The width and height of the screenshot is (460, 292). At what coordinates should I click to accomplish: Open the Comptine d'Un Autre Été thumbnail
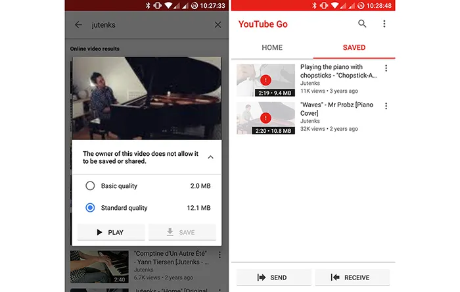pos(99,265)
